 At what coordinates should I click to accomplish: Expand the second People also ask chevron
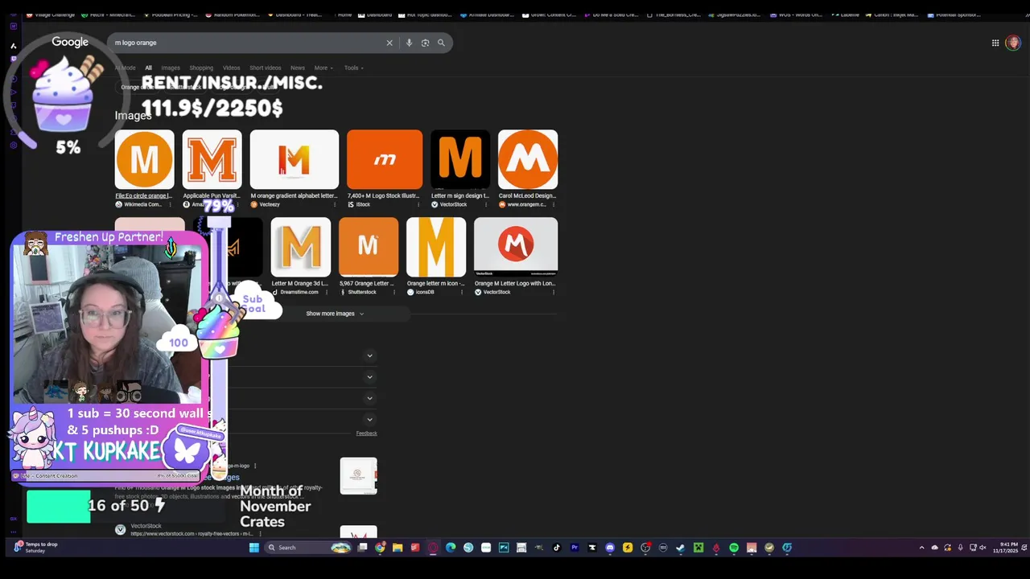point(369,376)
